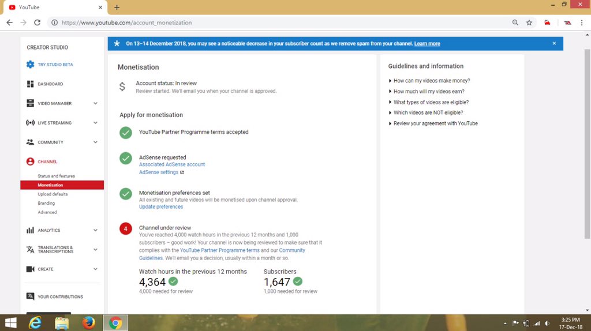Click the Translations & Transcriptions icon

click(30, 249)
